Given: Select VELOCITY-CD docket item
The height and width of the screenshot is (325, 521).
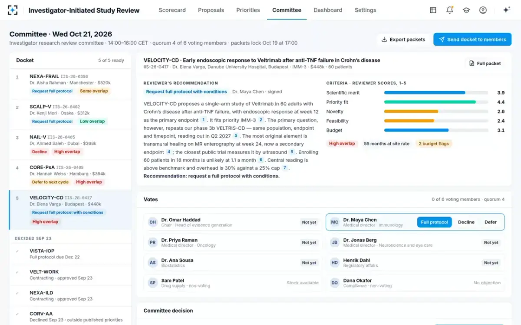Looking at the screenshot, I should 70,210.
